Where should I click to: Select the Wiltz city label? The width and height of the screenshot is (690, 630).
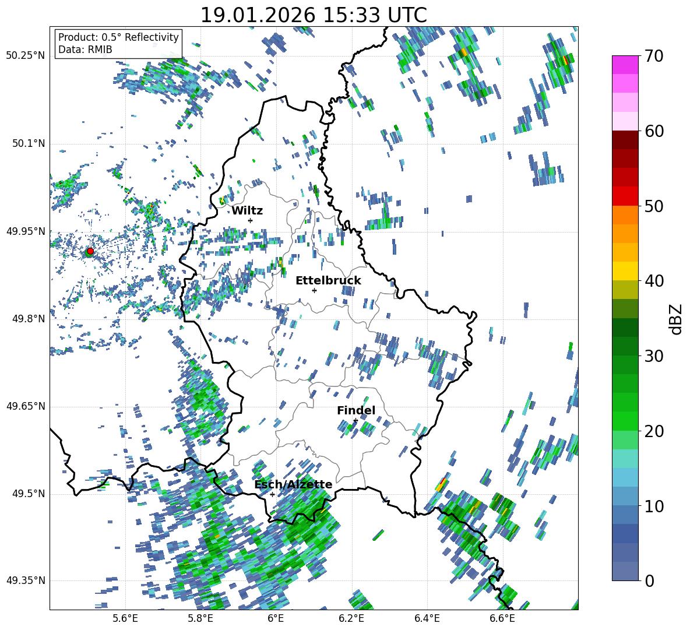(x=247, y=211)
